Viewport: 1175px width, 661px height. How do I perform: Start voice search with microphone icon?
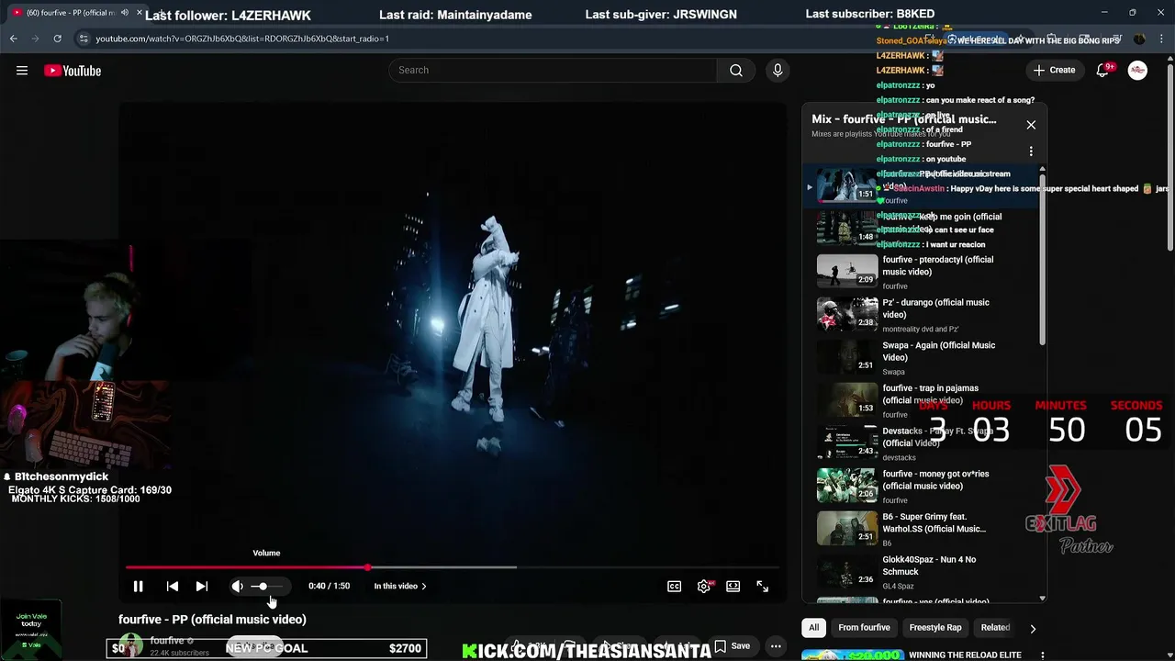tap(778, 71)
